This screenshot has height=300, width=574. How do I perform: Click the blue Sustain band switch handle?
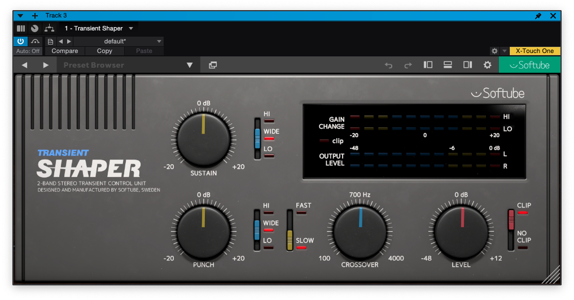pyautogui.click(x=257, y=138)
